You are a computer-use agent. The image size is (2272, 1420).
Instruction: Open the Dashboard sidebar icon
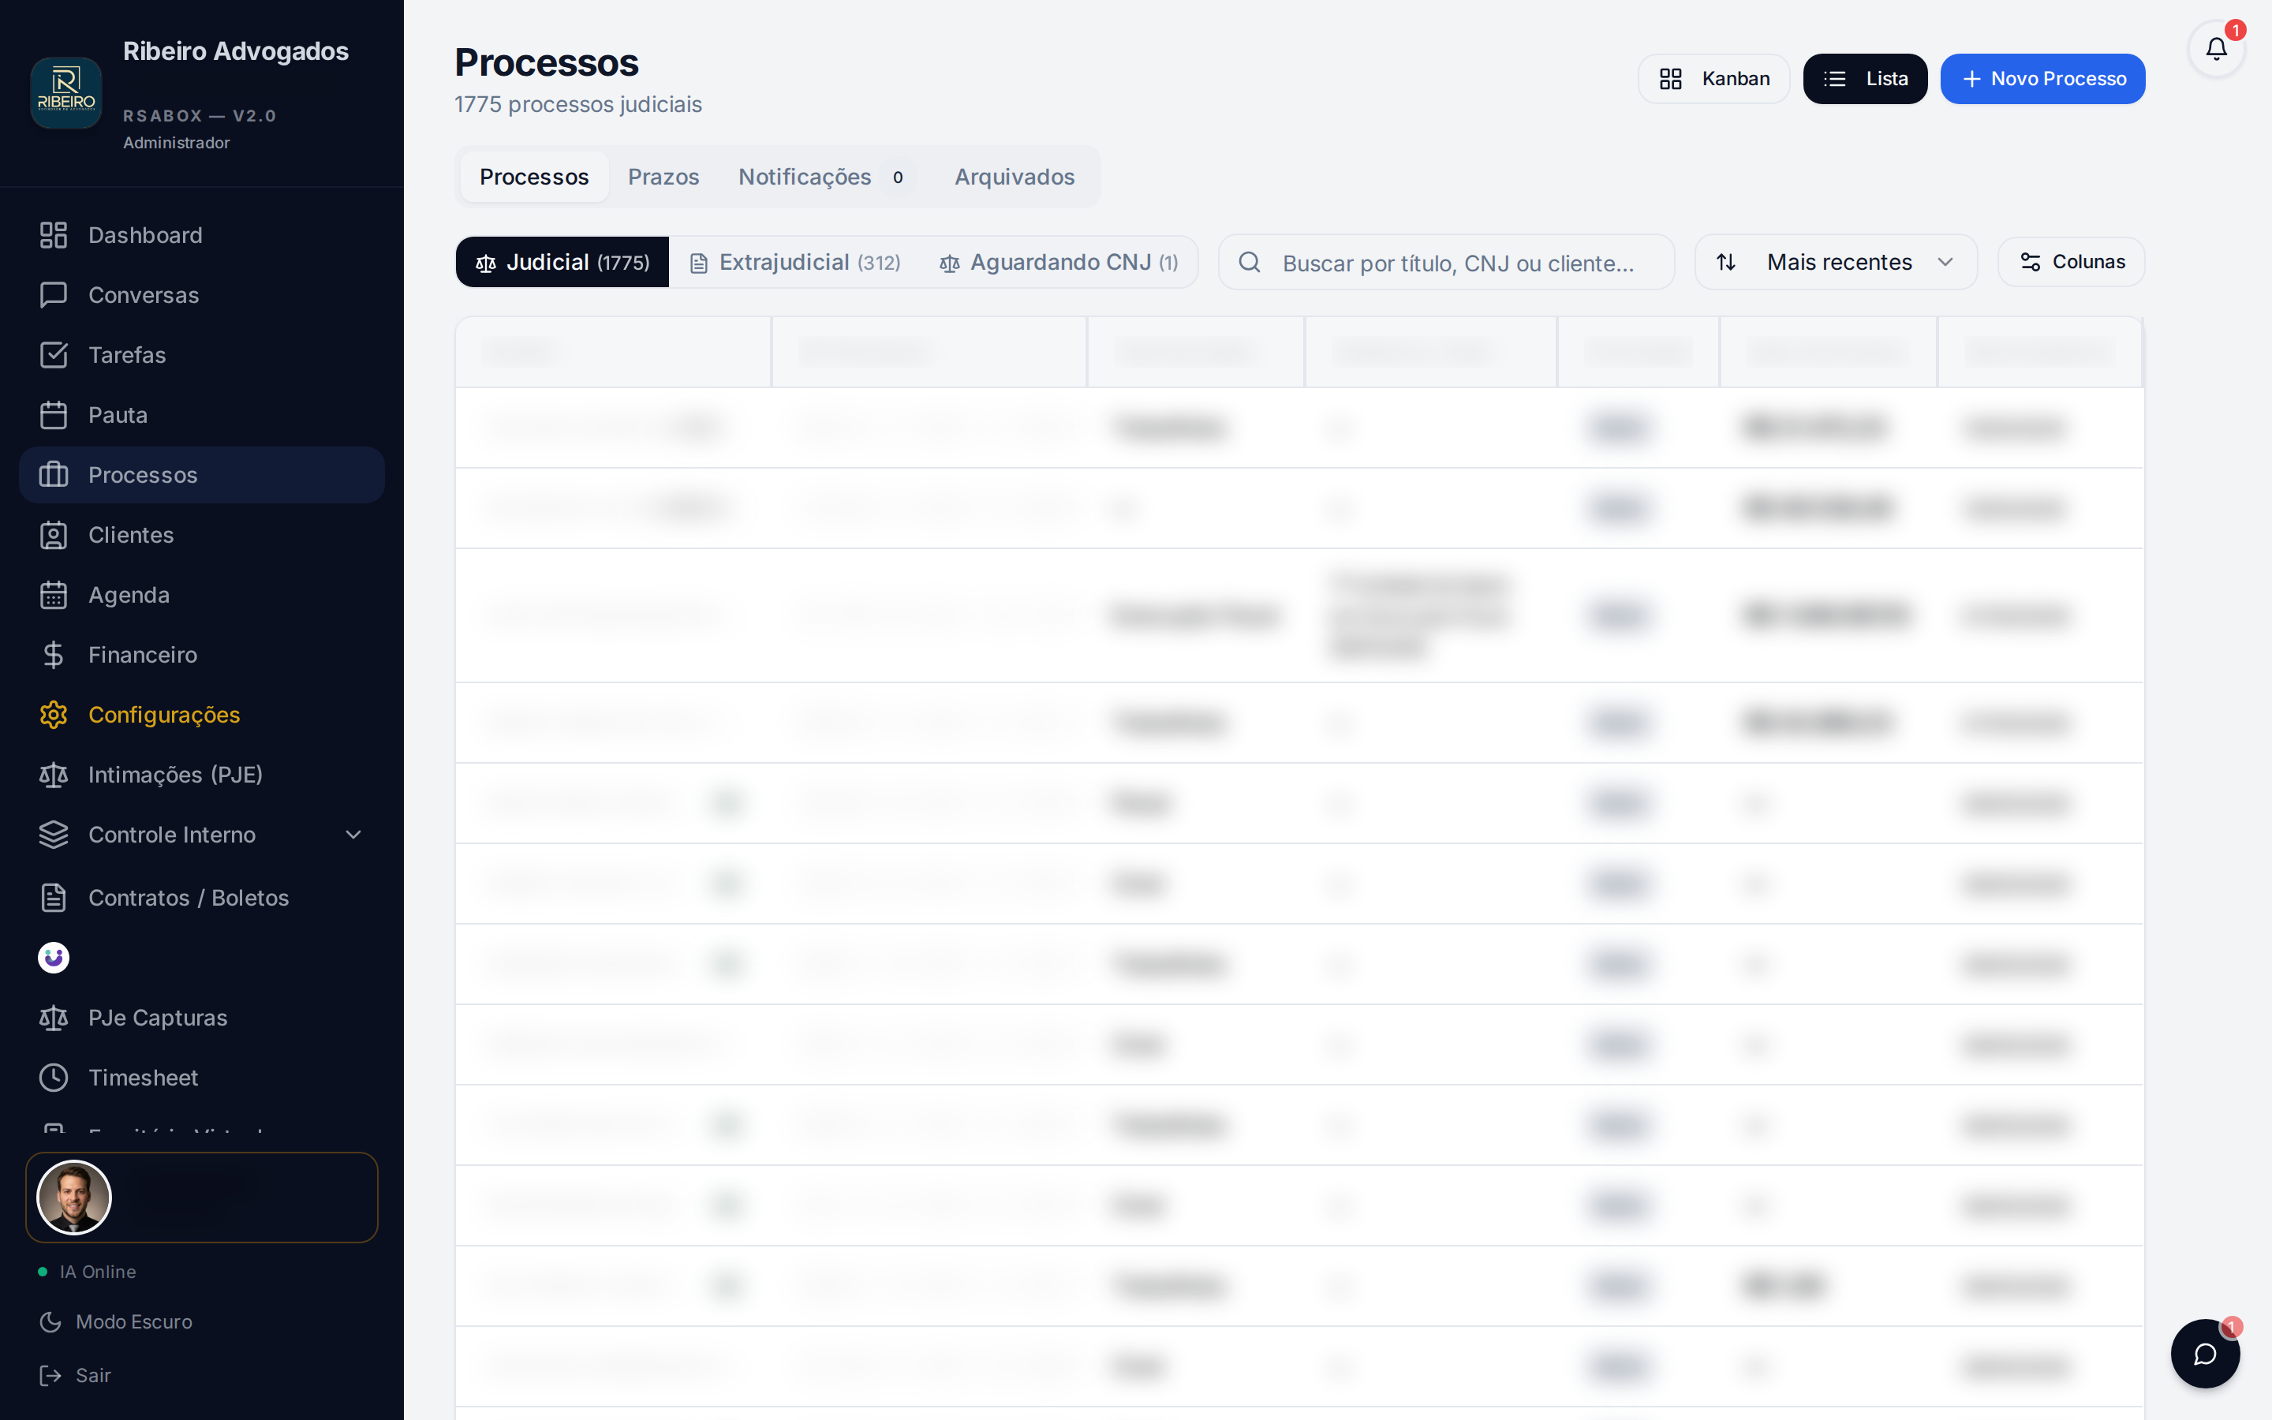pos(54,235)
